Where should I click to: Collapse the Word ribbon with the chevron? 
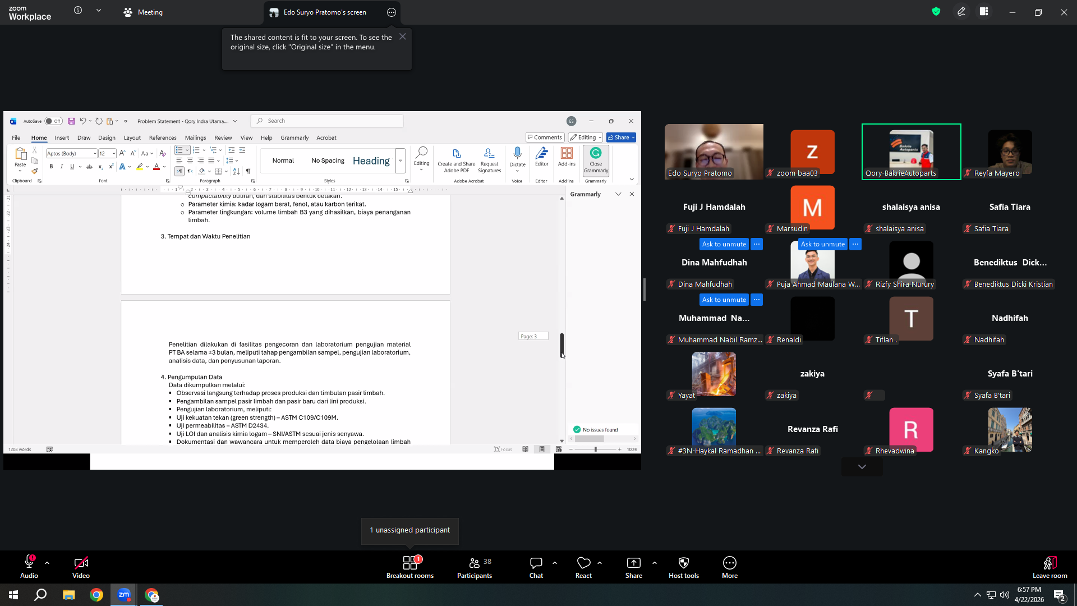(x=632, y=180)
